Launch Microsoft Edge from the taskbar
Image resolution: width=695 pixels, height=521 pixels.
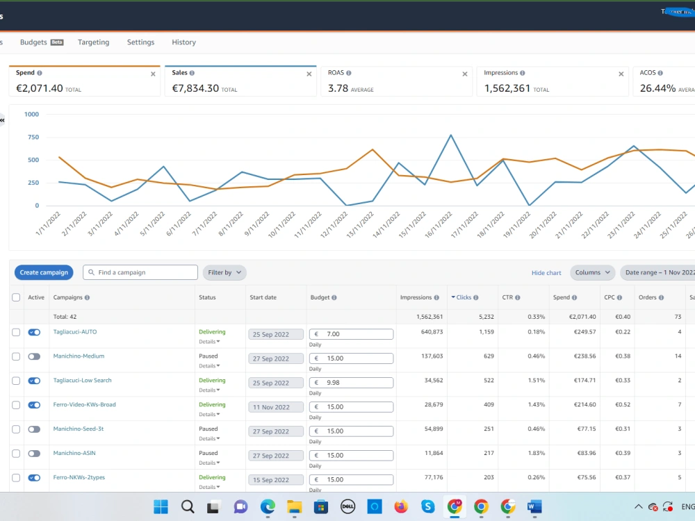(x=268, y=506)
